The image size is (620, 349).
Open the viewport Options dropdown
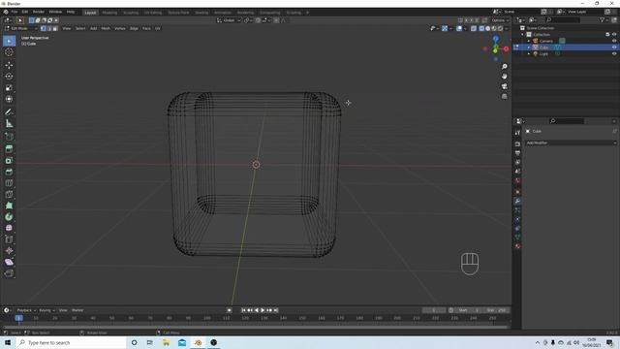point(500,20)
